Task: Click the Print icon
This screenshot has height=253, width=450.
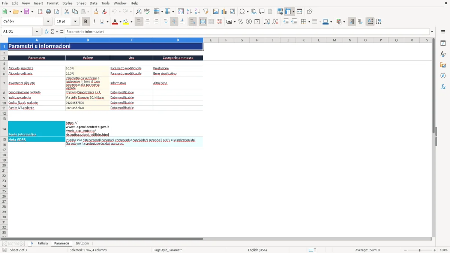Action: point(48,12)
